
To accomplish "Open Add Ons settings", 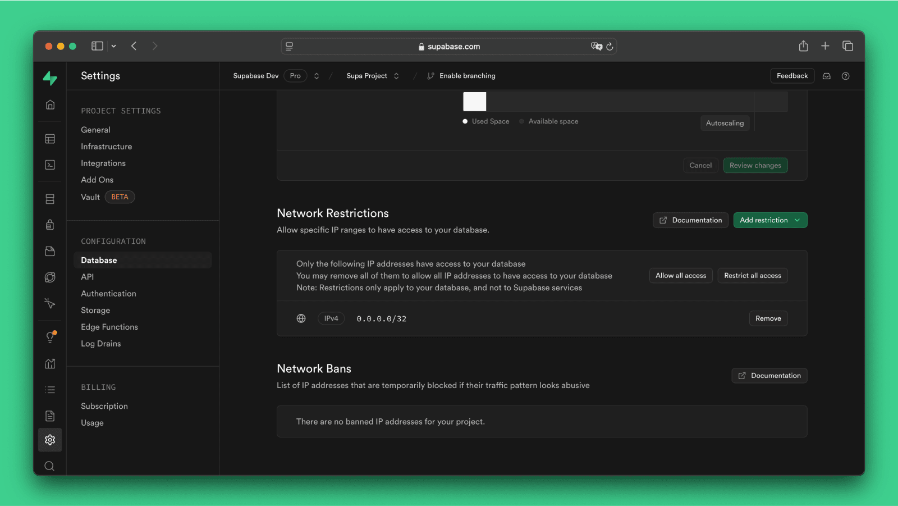I will [97, 180].
